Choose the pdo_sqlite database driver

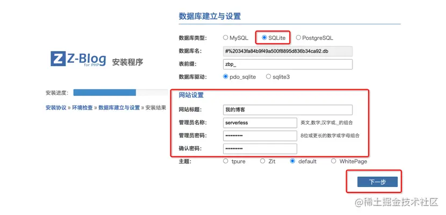coord(226,76)
